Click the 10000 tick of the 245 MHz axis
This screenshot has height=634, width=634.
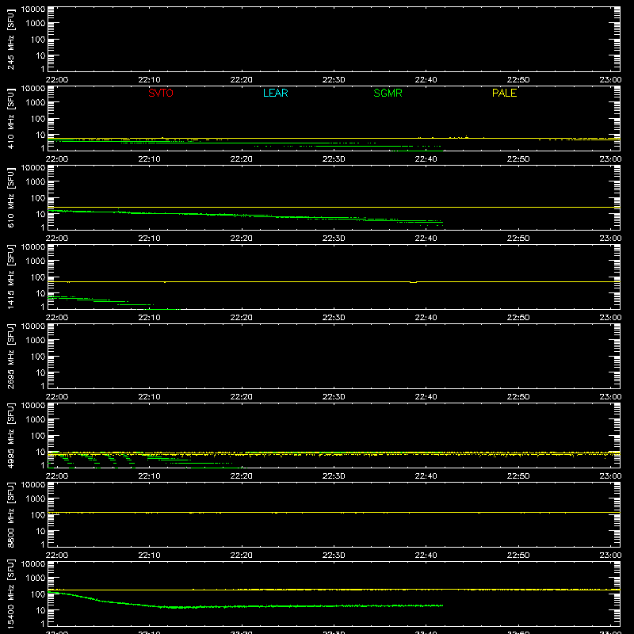(x=33, y=10)
